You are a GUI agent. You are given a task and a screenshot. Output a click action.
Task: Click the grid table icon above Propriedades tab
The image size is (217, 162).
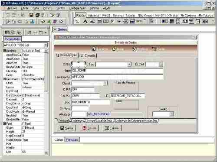pos(7,32)
